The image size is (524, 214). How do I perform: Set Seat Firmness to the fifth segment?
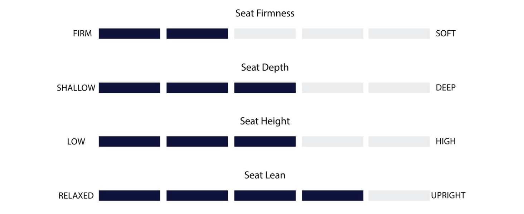click(x=399, y=34)
